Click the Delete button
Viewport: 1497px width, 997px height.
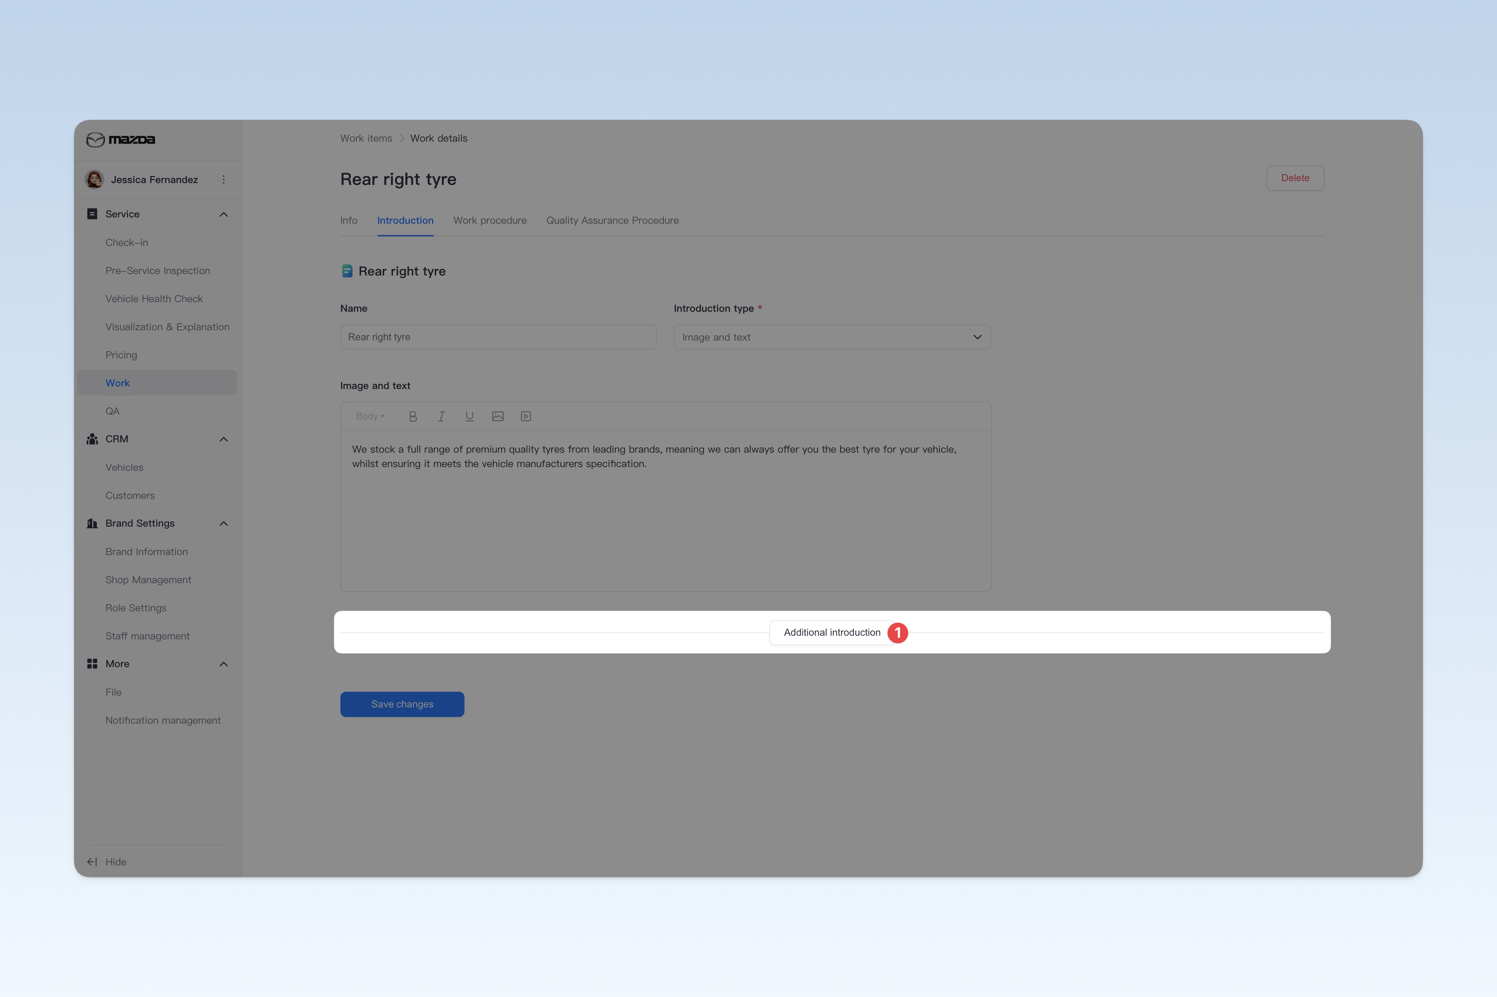pyautogui.click(x=1295, y=178)
